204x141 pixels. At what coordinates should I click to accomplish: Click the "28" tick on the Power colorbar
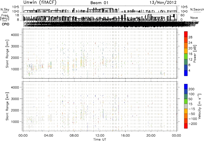click(190, 37)
